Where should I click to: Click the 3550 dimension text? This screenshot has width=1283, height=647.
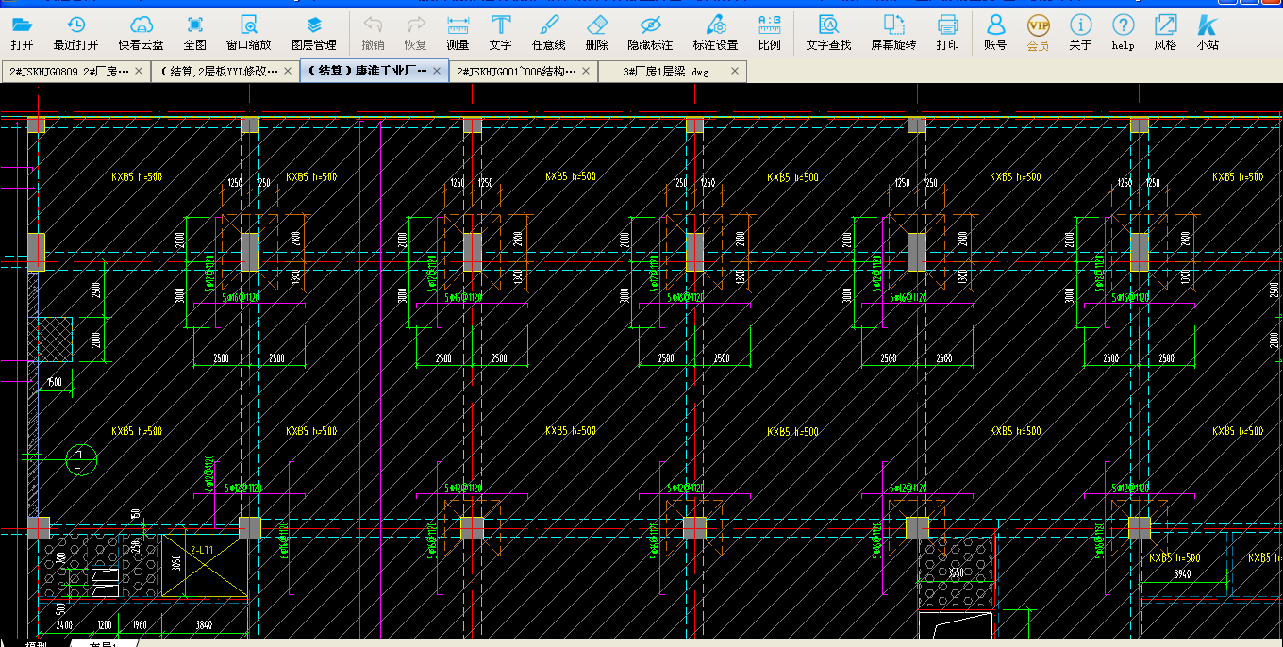957,572
